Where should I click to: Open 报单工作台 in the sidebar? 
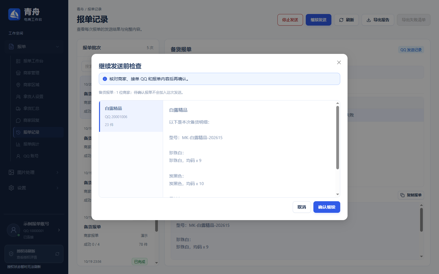(x=38, y=61)
